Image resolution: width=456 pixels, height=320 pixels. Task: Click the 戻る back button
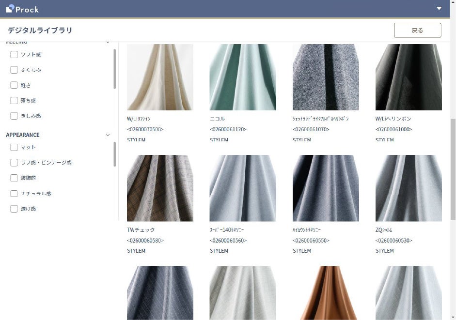(417, 30)
